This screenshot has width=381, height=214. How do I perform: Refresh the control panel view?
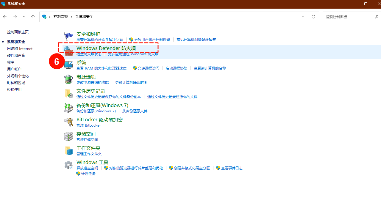pos(313,17)
